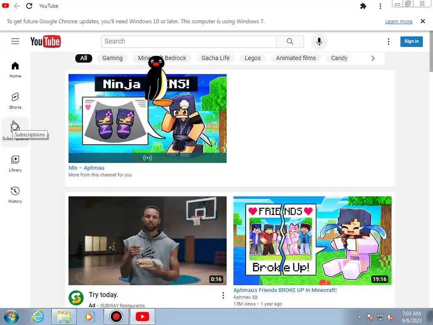The height and width of the screenshot is (325, 433).
Task: Open Shorts in the sidebar
Action: [15, 101]
